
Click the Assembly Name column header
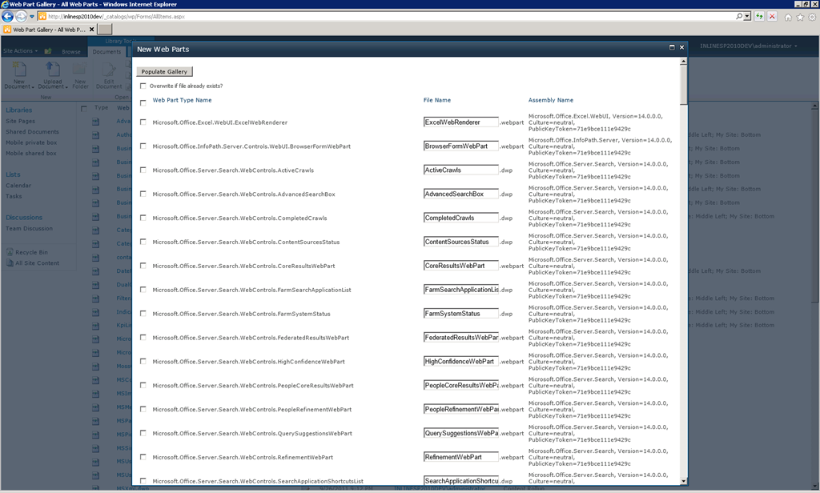point(551,100)
